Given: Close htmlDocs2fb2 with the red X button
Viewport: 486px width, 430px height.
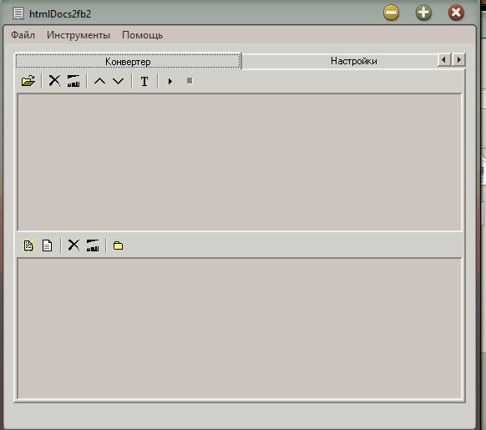Looking at the screenshot, I should 456,13.
